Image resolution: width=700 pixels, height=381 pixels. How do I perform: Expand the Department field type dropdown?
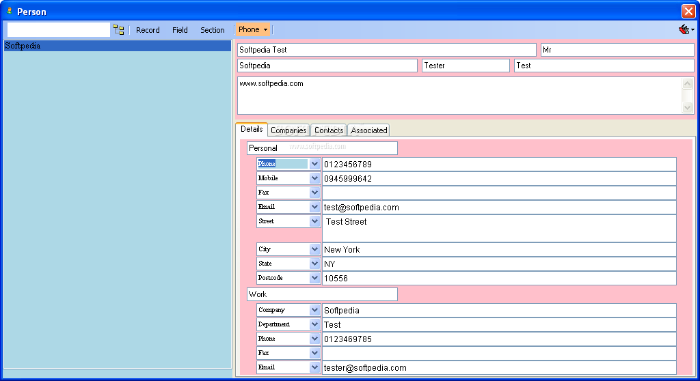point(314,324)
